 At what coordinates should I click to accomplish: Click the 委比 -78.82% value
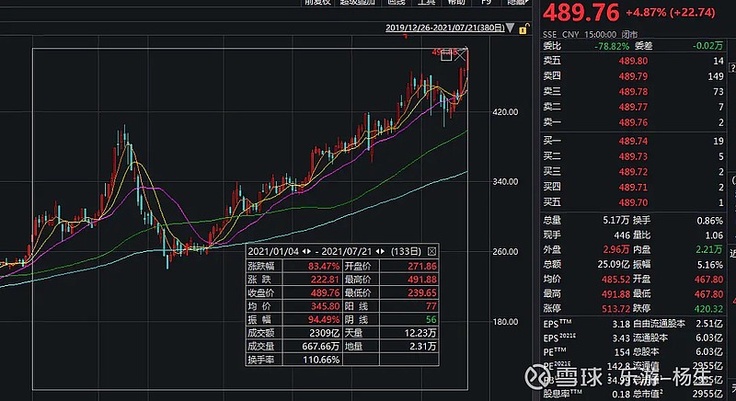tap(612, 46)
